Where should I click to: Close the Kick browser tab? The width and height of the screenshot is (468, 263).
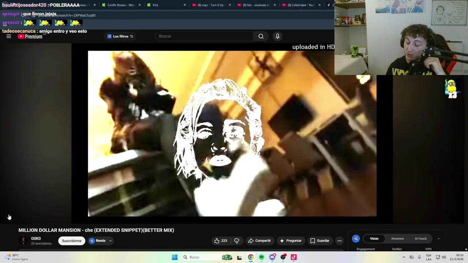(x=185, y=5)
